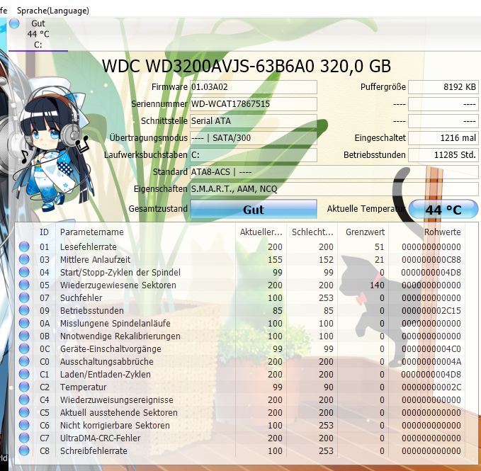Click the Firmware field 01.03A02
The width and height of the screenshot is (481, 471).
(x=254, y=87)
